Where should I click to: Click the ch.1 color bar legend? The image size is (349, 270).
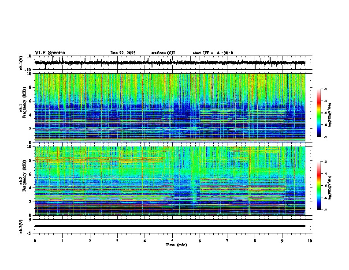pos(319,113)
